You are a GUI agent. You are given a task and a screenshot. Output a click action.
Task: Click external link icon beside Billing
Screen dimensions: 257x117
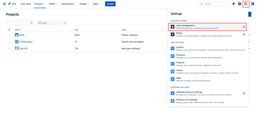coord(244,34)
